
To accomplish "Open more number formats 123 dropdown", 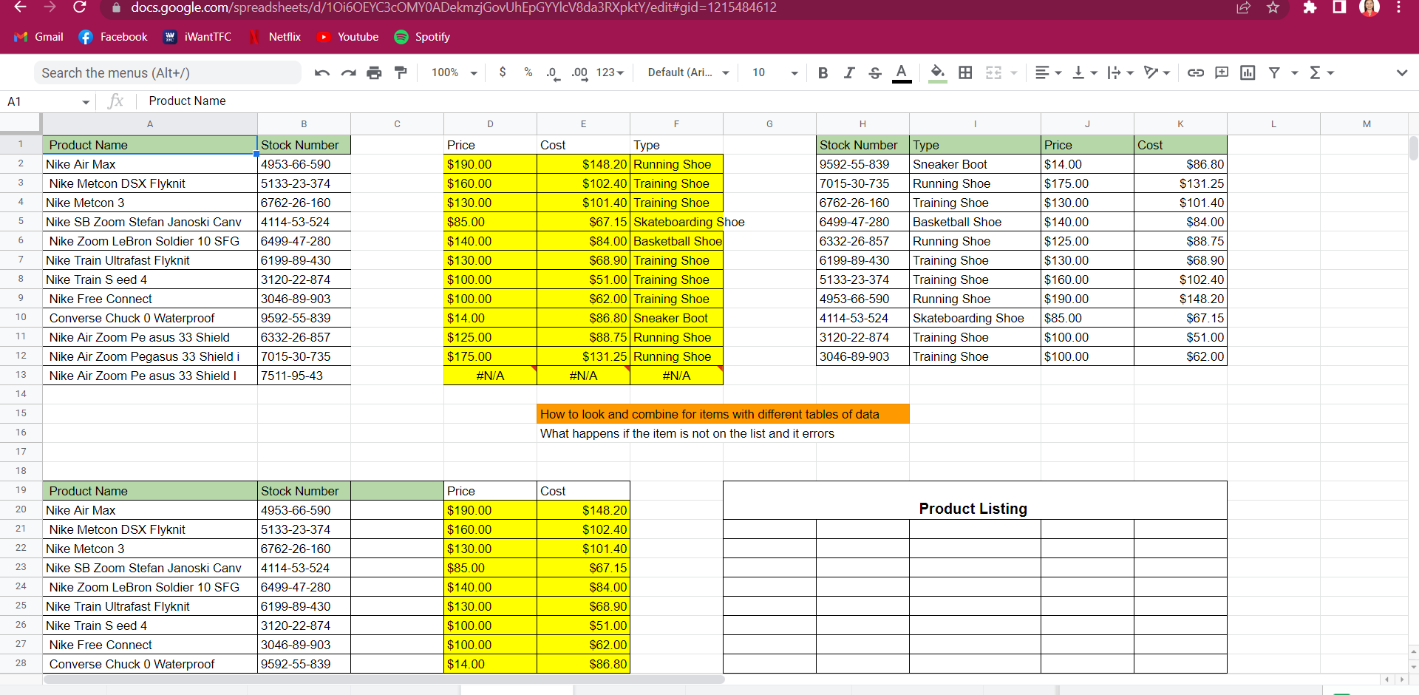I will pos(610,72).
